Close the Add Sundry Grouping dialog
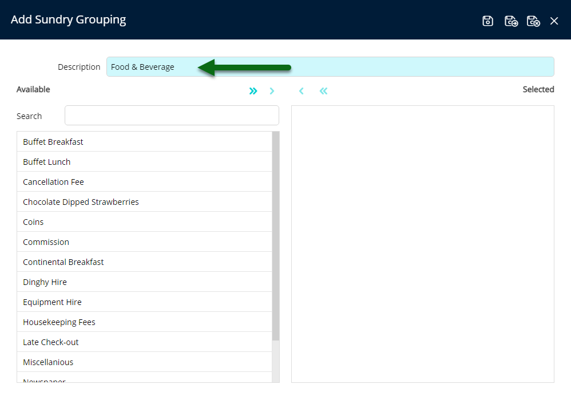The width and height of the screenshot is (571, 400). click(x=554, y=21)
